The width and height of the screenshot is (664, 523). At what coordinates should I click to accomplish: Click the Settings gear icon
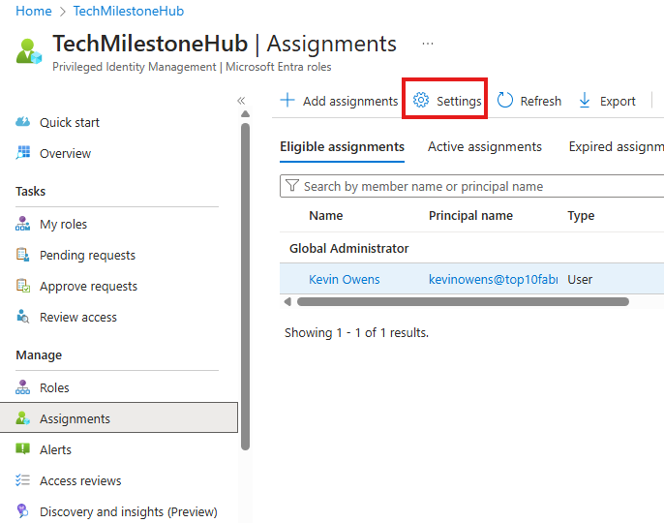(421, 100)
